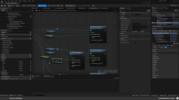Toggle visibility eye for ride height variable
This screenshot has width=179, height=100.
[x=31, y=71]
